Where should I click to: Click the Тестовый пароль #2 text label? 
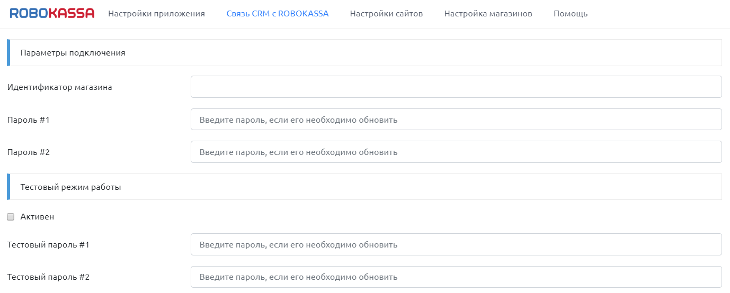(48, 277)
